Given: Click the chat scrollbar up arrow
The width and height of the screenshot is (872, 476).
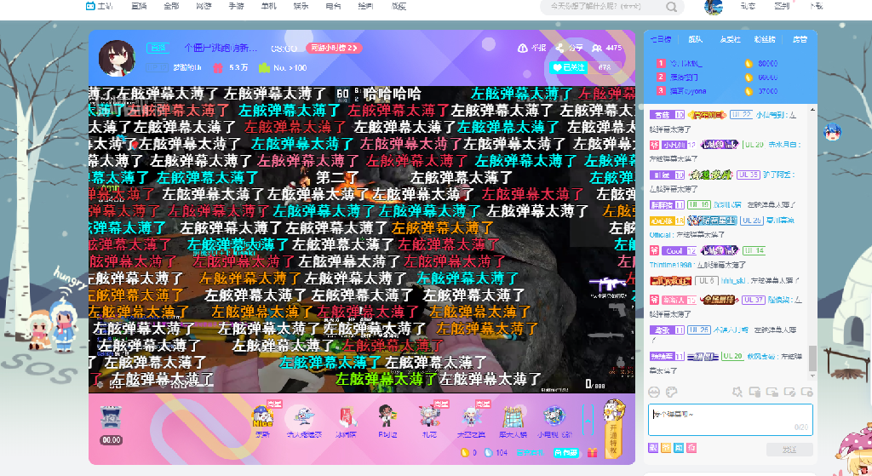Looking at the screenshot, I should pos(812,110).
